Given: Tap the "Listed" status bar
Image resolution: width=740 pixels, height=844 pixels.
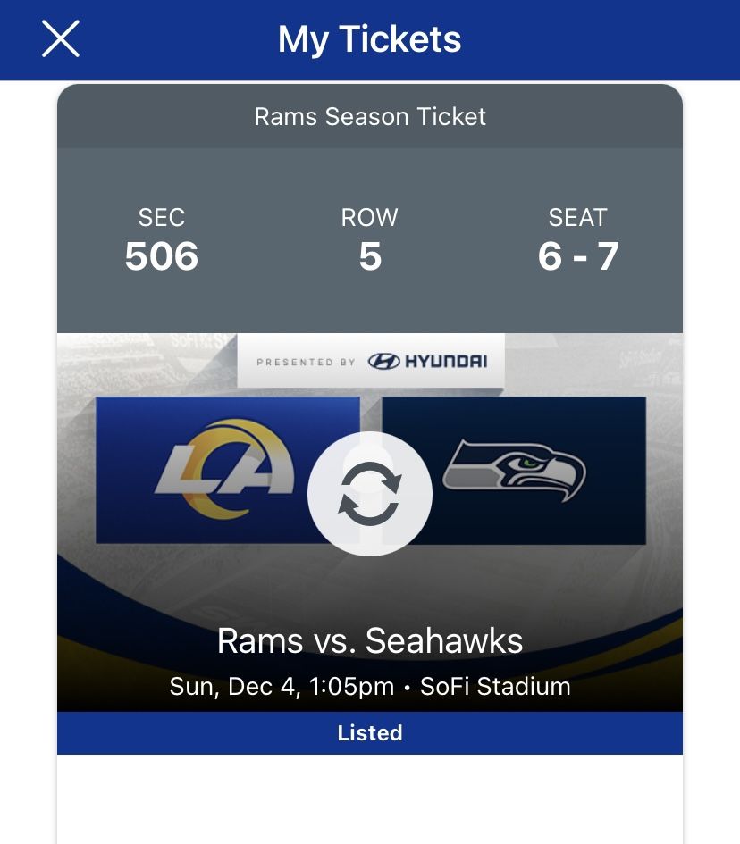Looking at the screenshot, I should [x=370, y=733].
